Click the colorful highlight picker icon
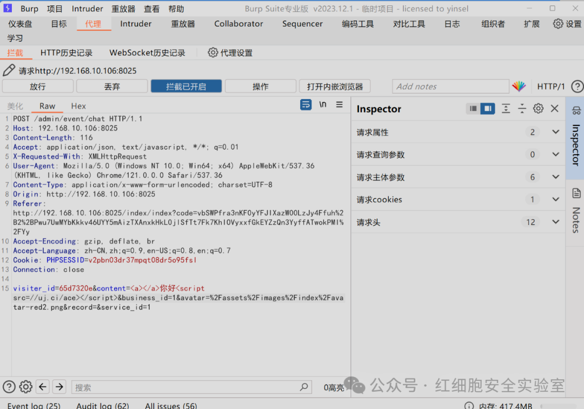The image size is (584, 409). (519, 87)
